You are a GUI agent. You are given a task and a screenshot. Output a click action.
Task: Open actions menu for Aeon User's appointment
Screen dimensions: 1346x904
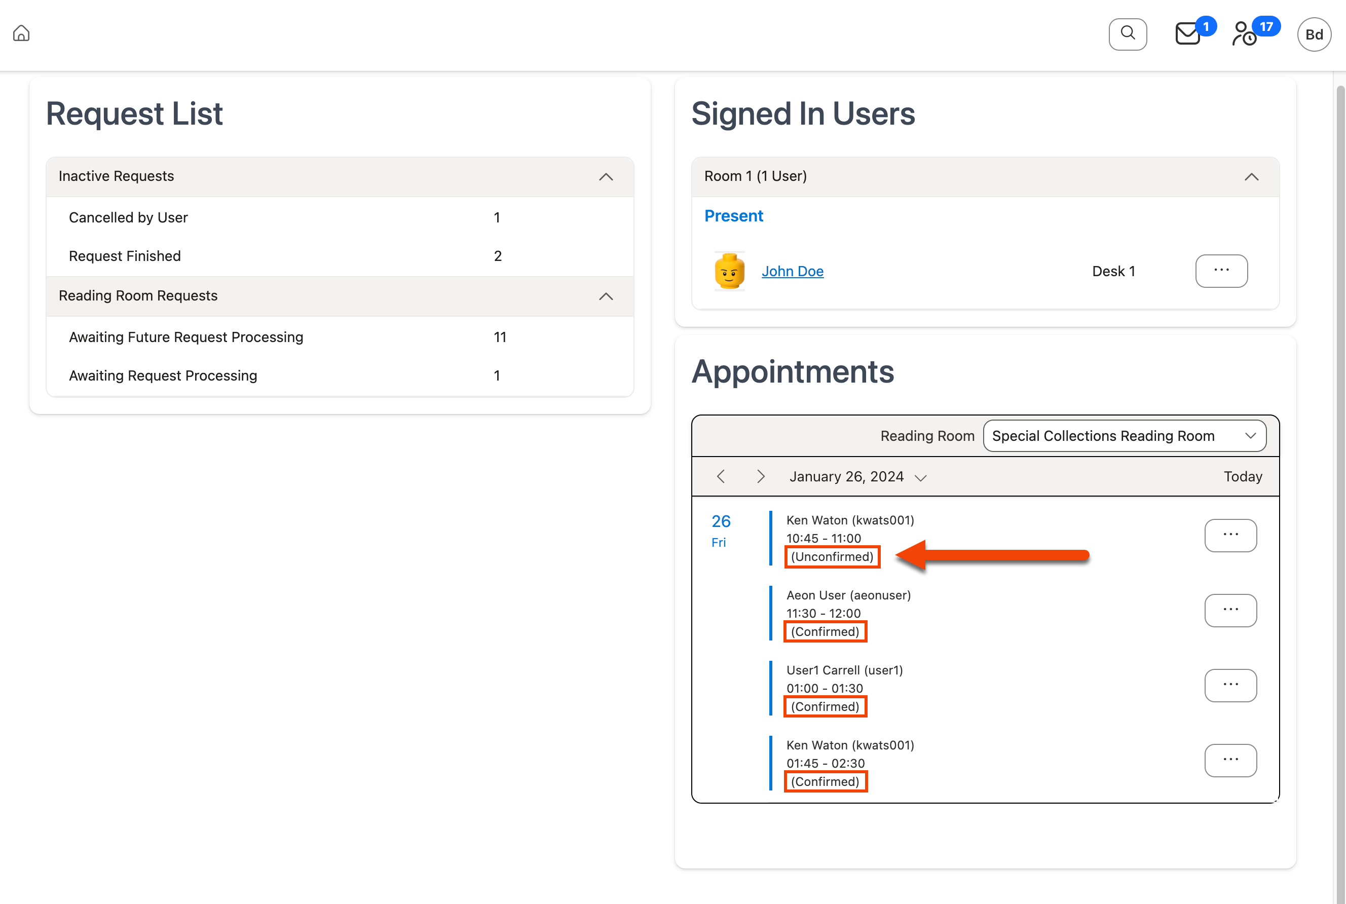1231,610
